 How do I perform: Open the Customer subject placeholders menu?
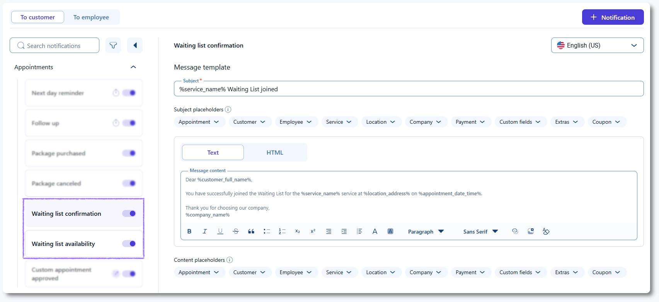pyautogui.click(x=250, y=122)
